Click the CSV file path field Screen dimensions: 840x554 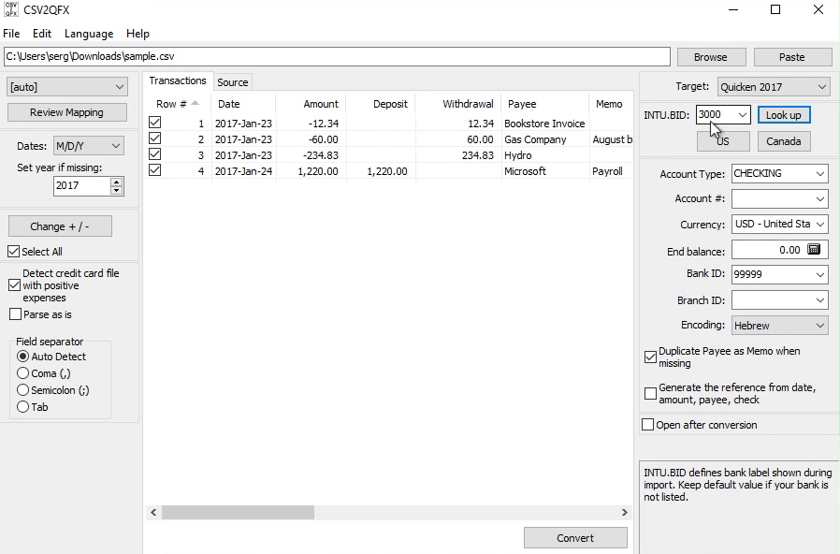pos(337,56)
